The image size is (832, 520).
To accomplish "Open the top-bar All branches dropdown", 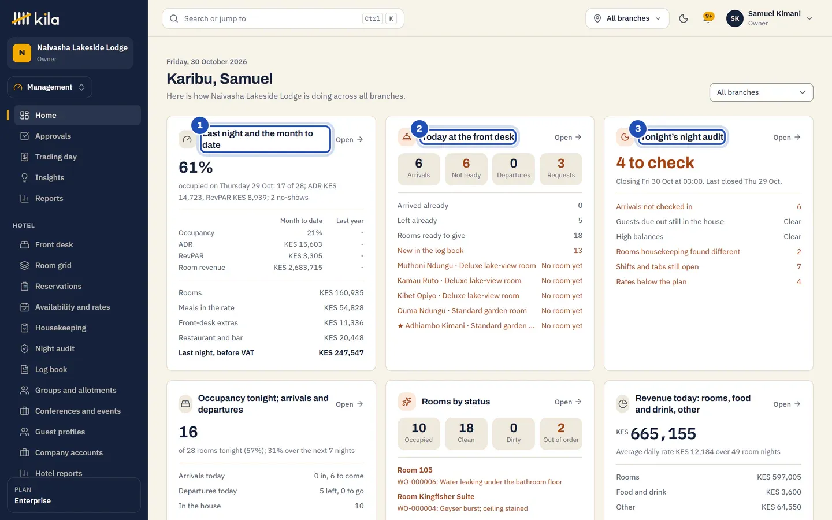I will (x=627, y=18).
